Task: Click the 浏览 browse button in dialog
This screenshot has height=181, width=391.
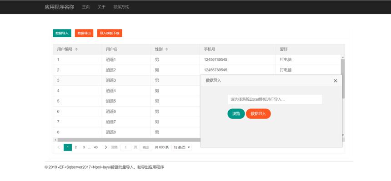Action: (x=236, y=114)
